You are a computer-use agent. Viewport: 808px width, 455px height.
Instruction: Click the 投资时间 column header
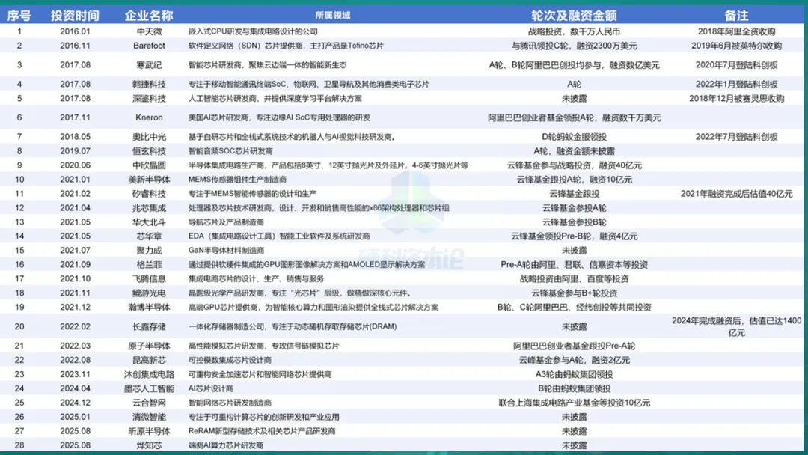click(x=75, y=16)
